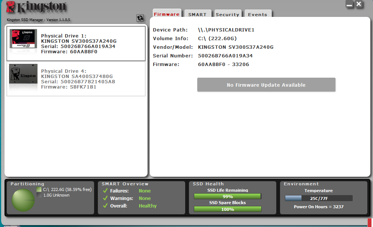This screenshot has width=373, height=227.
Task: Click SSD Spare Blocks 100% bar
Action: 228,209
